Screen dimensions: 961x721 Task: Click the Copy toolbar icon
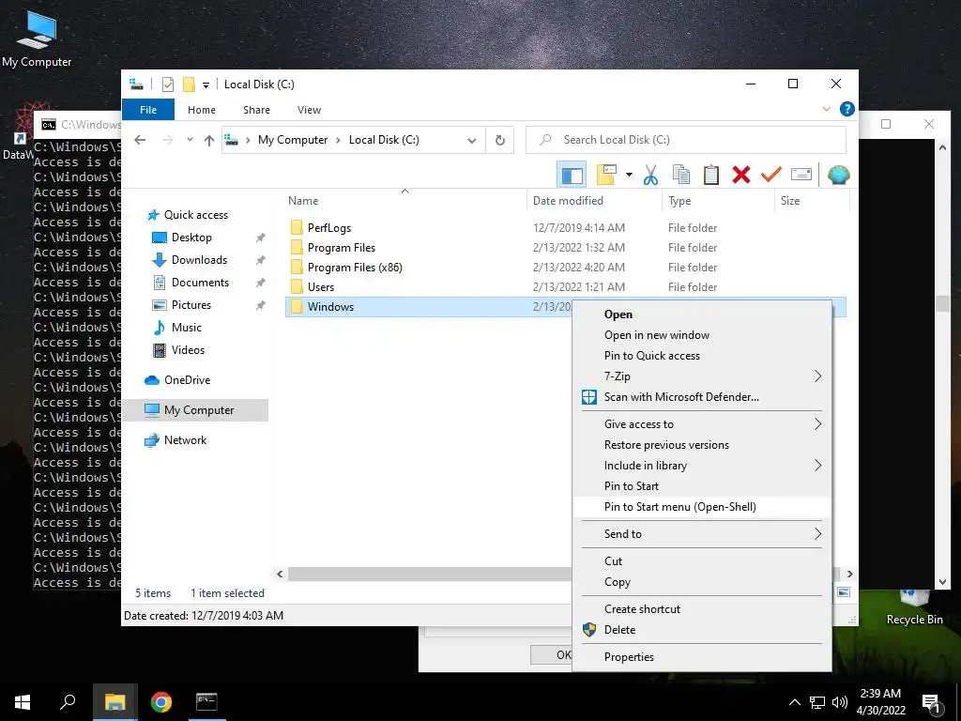[681, 175]
